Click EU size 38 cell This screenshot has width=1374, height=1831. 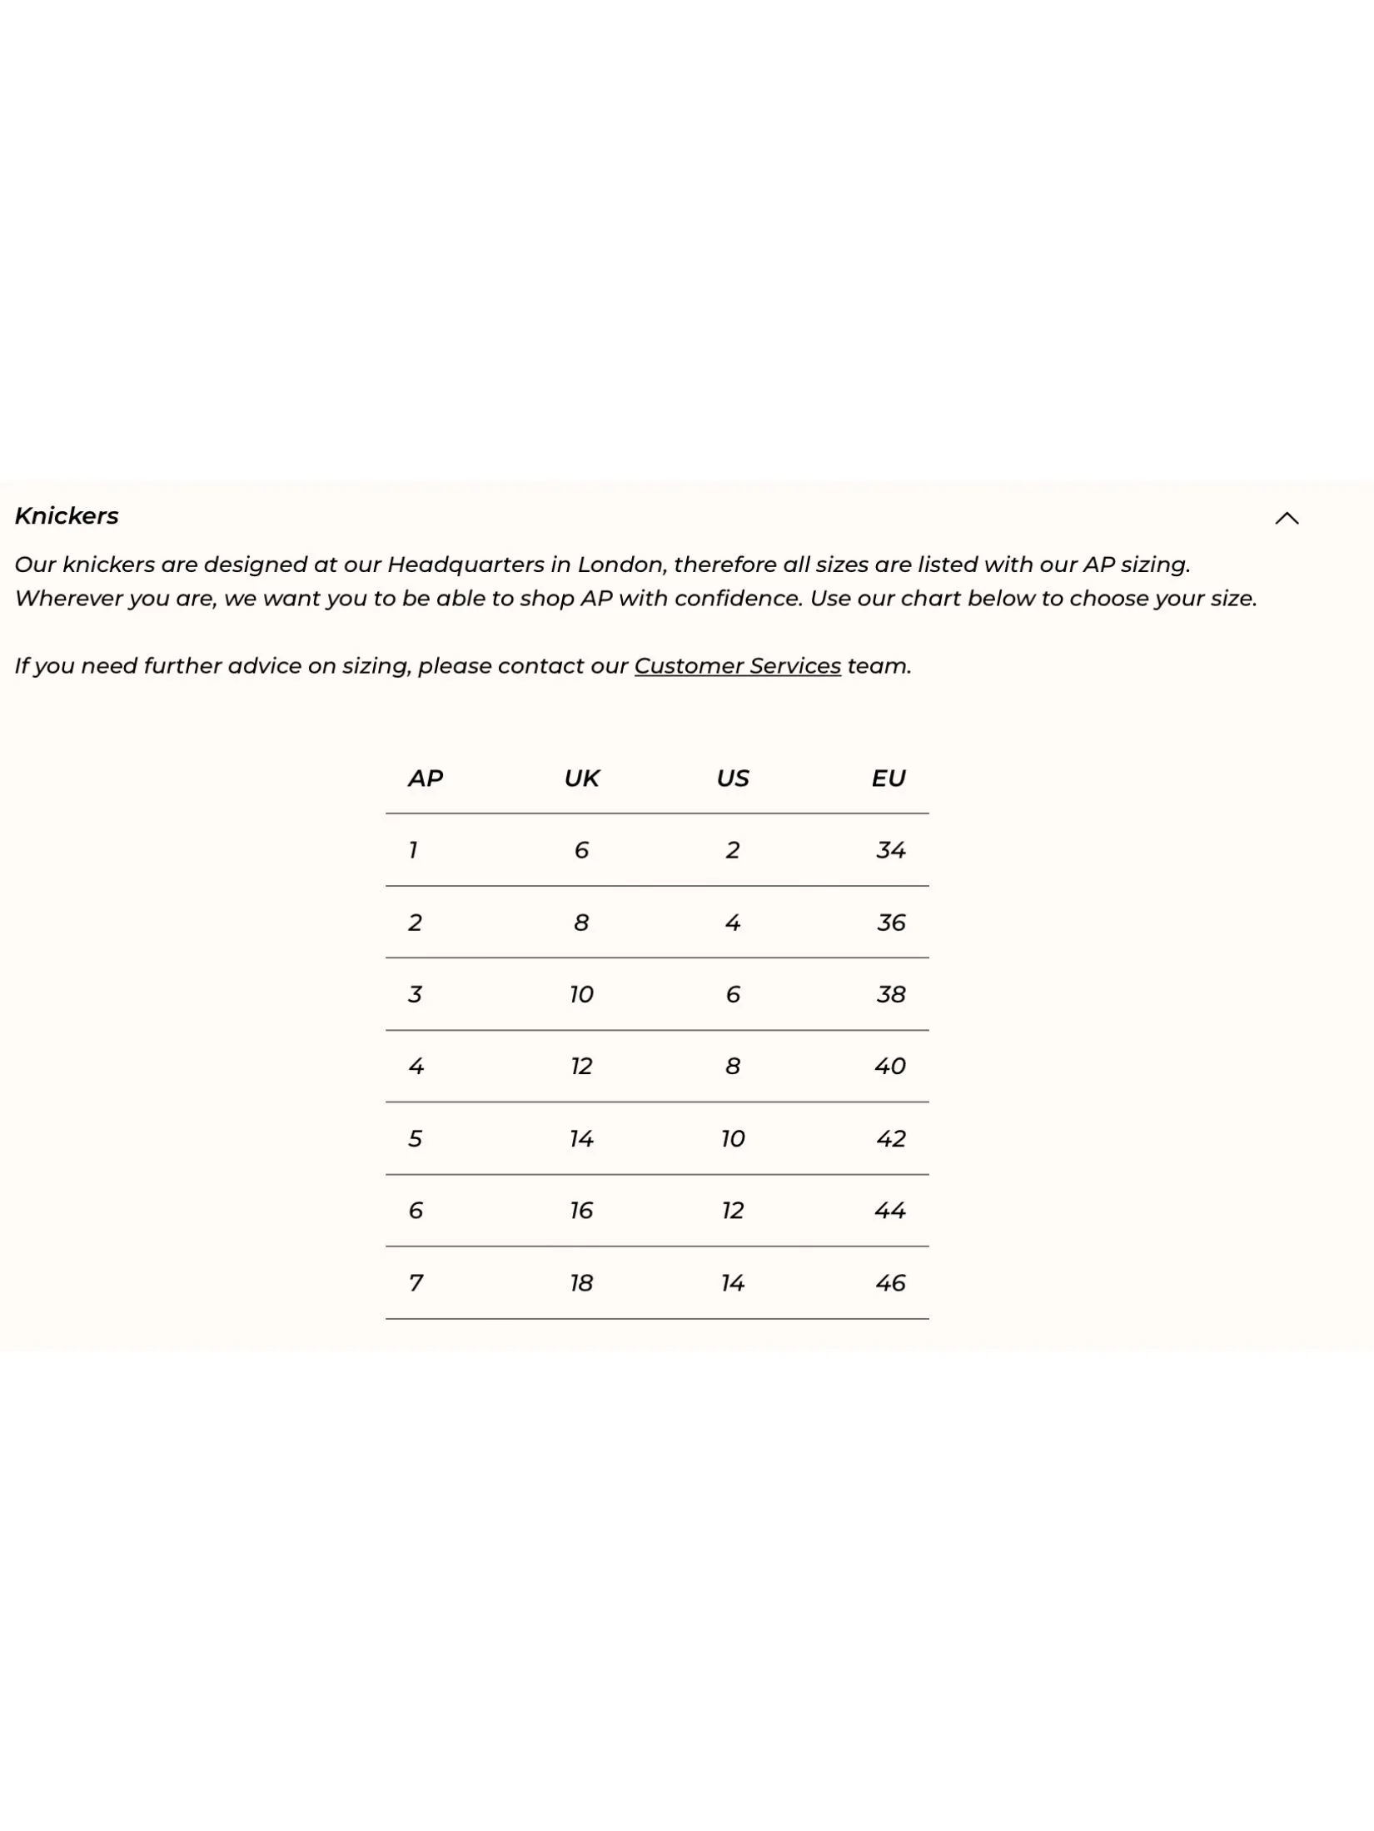pos(890,994)
